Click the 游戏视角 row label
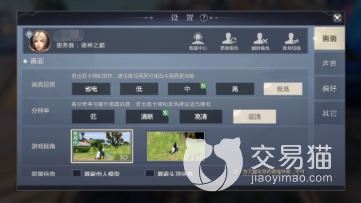Image resolution: width=361 pixels, height=203 pixels. pos(43,146)
